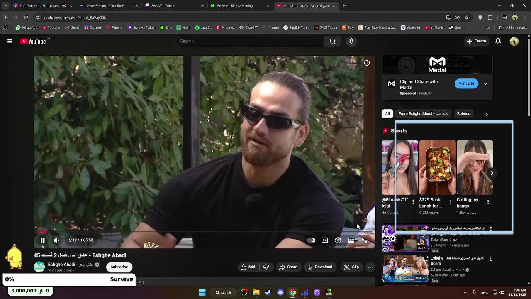531x299 pixels.
Task: Open the account avatar menu
Action: point(514,41)
